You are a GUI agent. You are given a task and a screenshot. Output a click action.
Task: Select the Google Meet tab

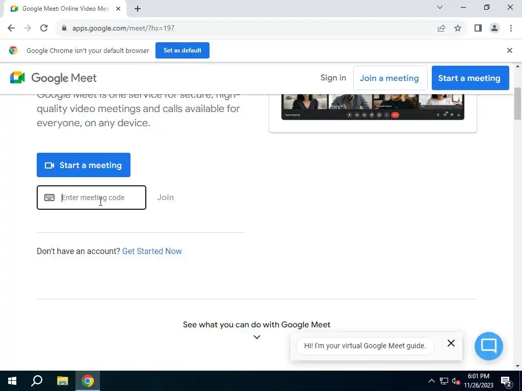click(65, 9)
